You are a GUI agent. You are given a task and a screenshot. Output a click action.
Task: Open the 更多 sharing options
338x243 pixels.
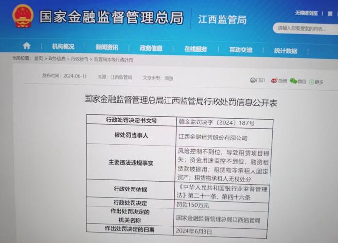coord(316,82)
